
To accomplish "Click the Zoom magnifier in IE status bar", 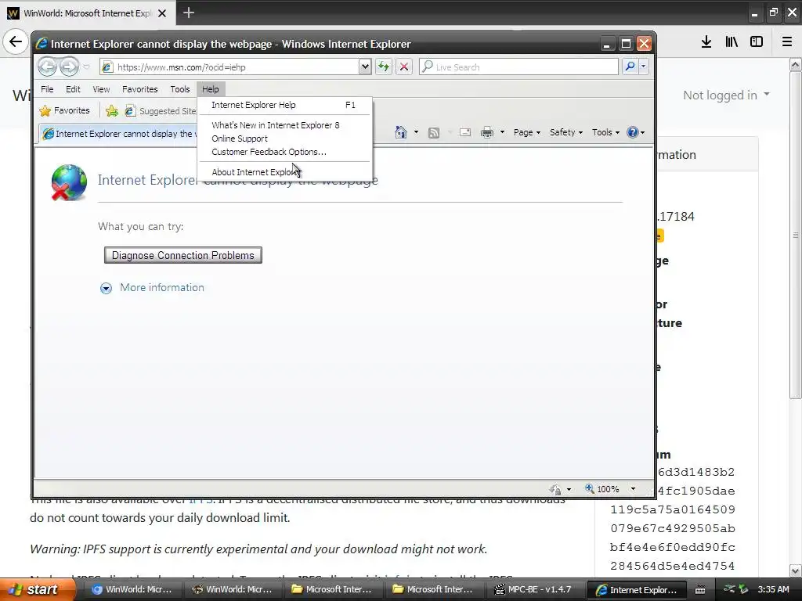I will (590, 488).
